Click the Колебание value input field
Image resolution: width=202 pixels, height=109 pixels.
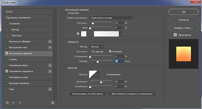pyautogui.click(x=119, y=86)
